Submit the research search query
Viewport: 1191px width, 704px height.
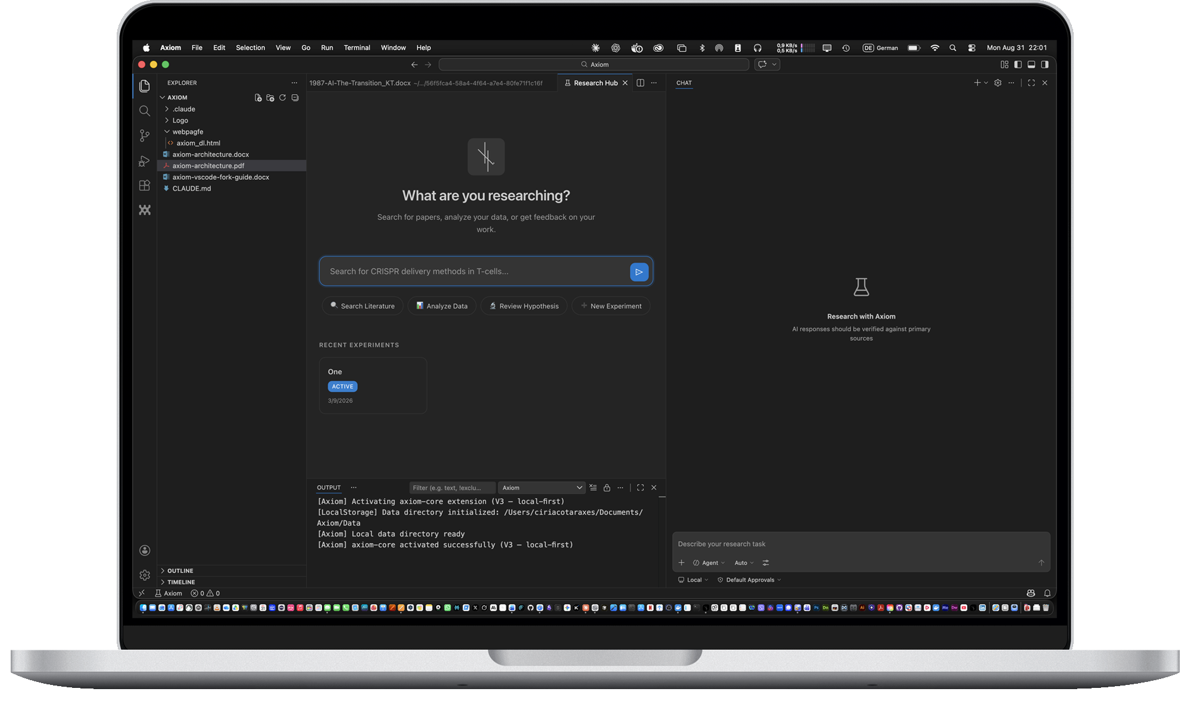pos(638,272)
